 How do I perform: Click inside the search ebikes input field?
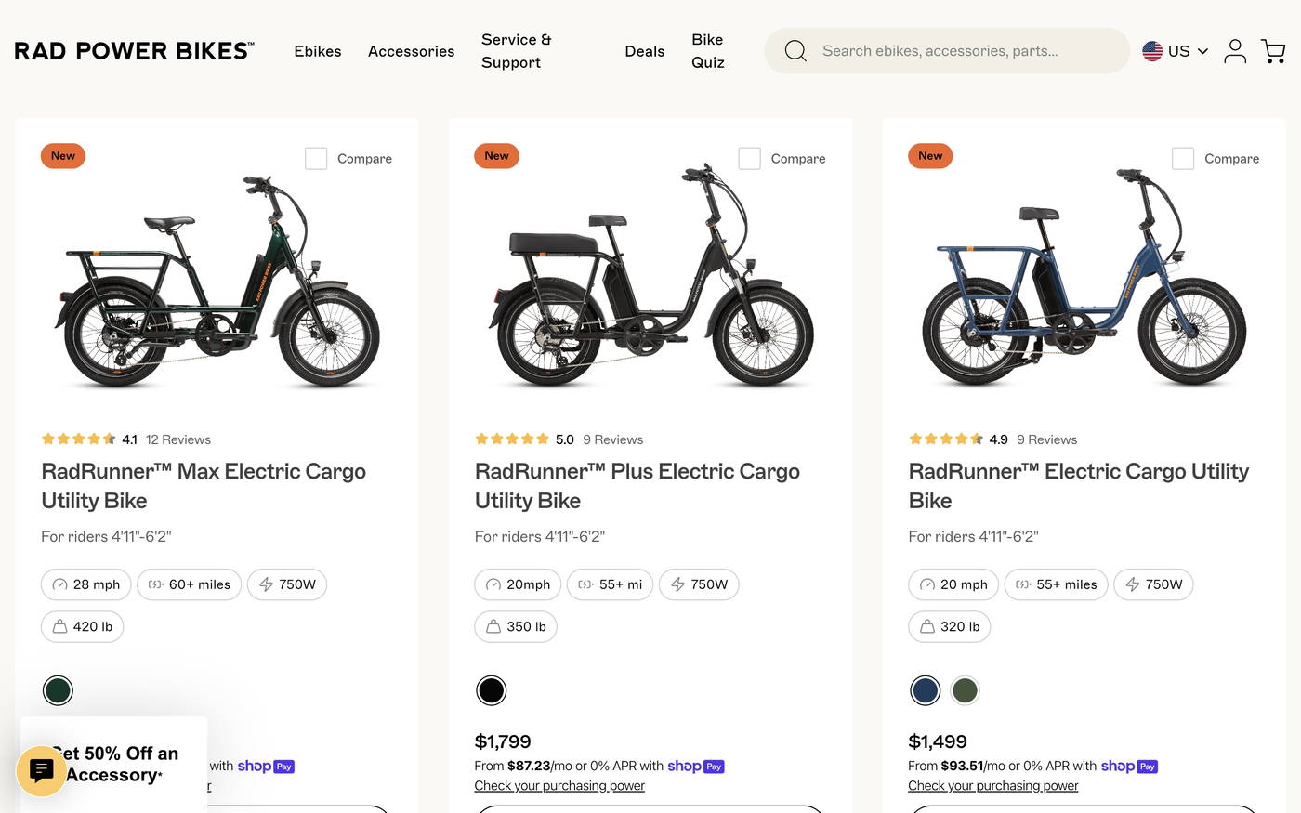[x=939, y=50]
